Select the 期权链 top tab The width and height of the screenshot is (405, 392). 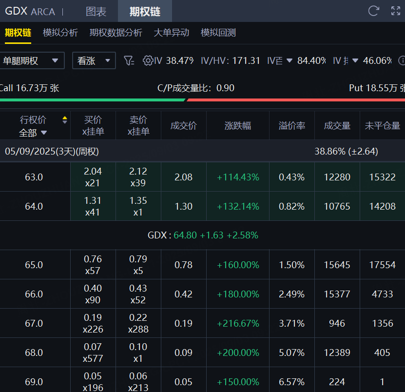[145, 11]
